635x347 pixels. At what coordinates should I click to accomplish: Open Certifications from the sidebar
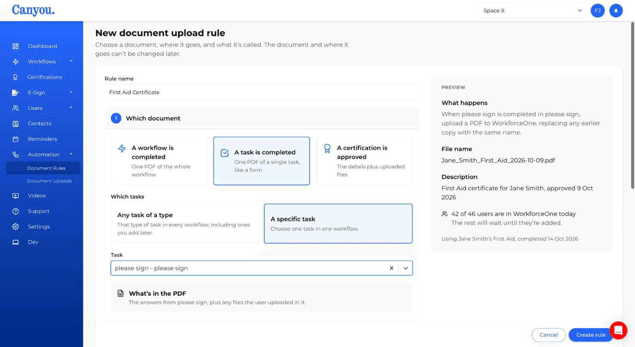[x=44, y=77]
